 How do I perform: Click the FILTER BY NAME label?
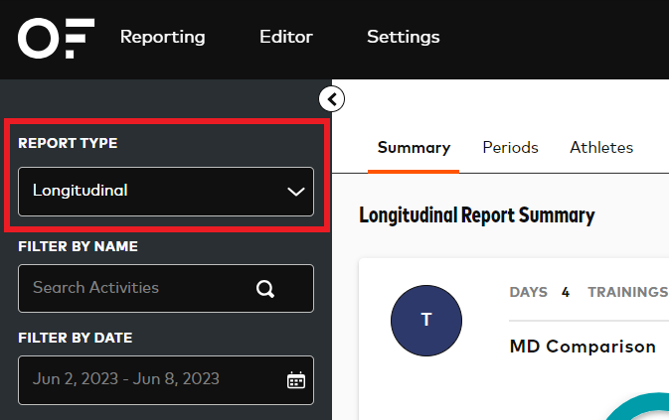79,246
